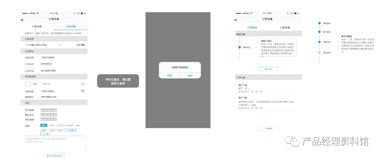This screenshot has width=381, height=158.
Task: Click 网申已通过 tooltip card inside the phone screen
Action: point(277,48)
